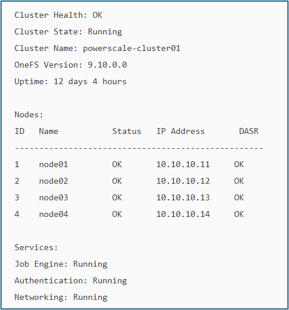Select the 'Authentication: Running' line
This screenshot has width=289, height=310.
point(70,281)
